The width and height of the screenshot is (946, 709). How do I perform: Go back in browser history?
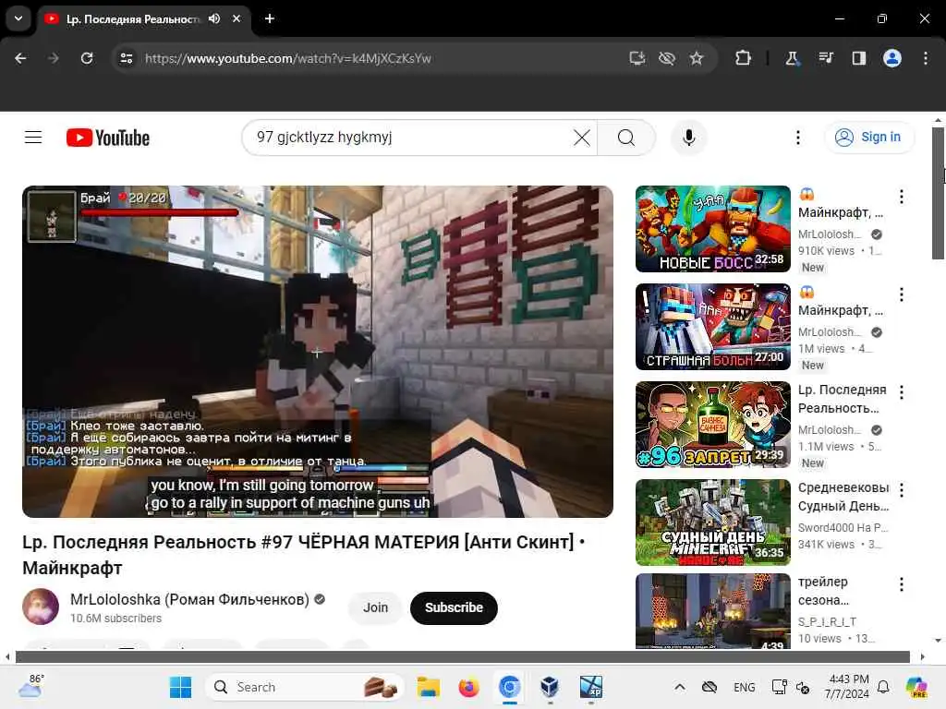click(20, 58)
